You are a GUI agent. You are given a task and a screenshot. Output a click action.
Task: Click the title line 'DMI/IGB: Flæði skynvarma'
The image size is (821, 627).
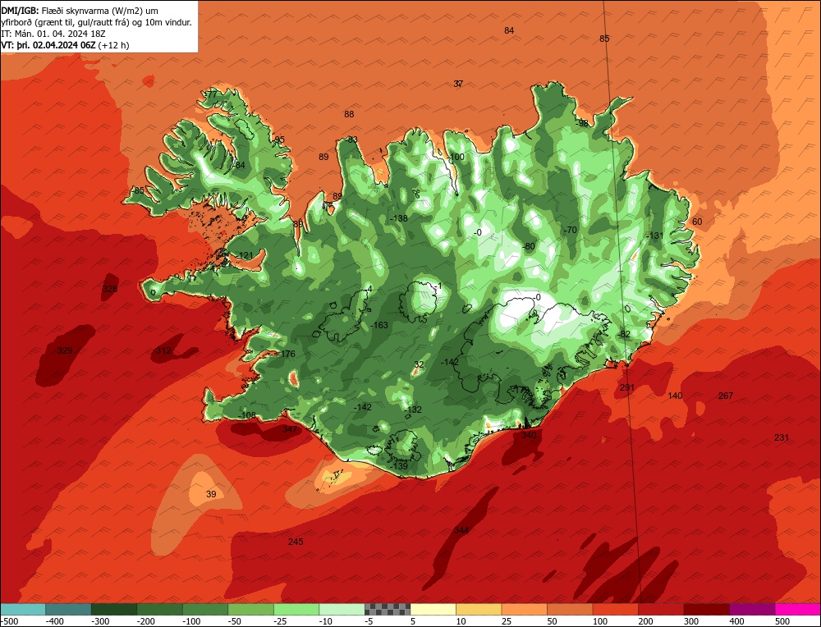(x=80, y=11)
